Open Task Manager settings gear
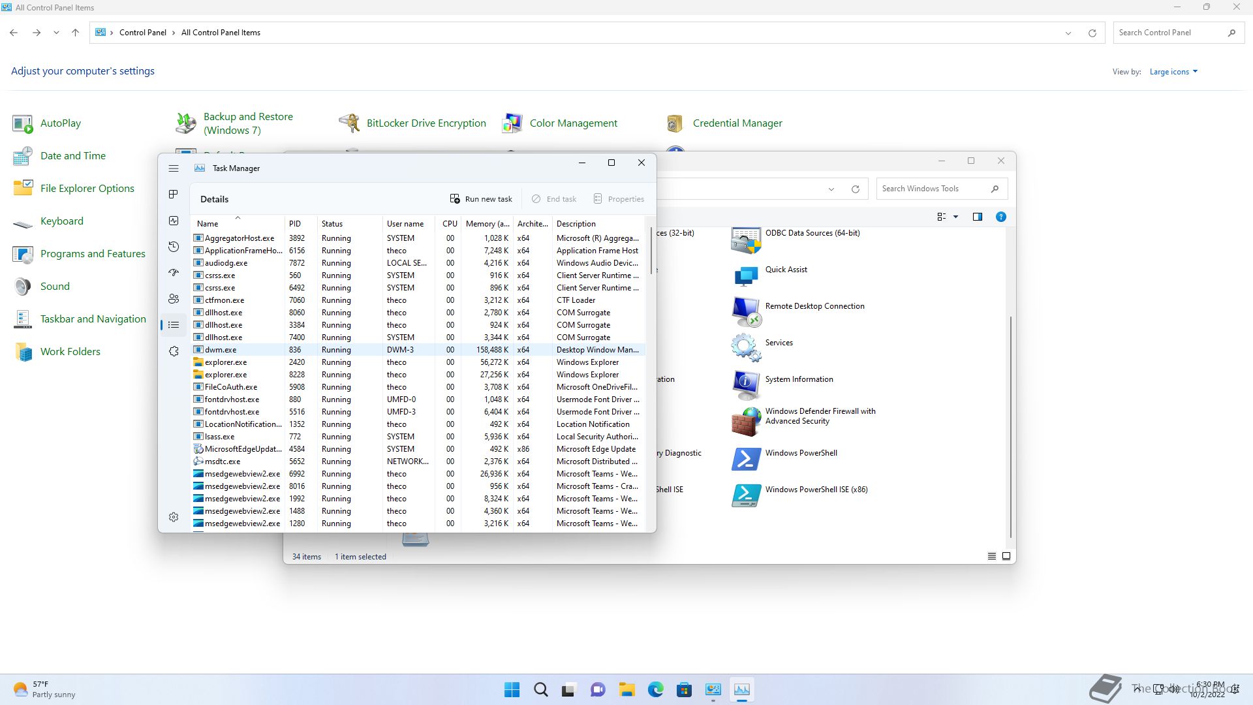The width and height of the screenshot is (1253, 705). [x=174, y=517]
